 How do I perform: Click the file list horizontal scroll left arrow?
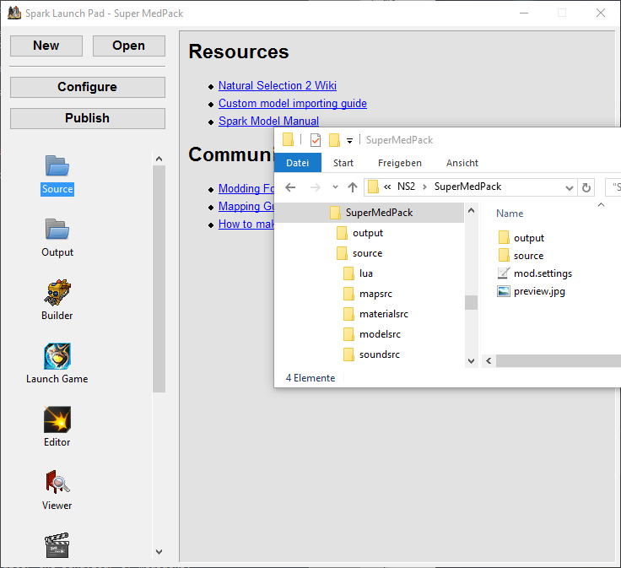489,361
